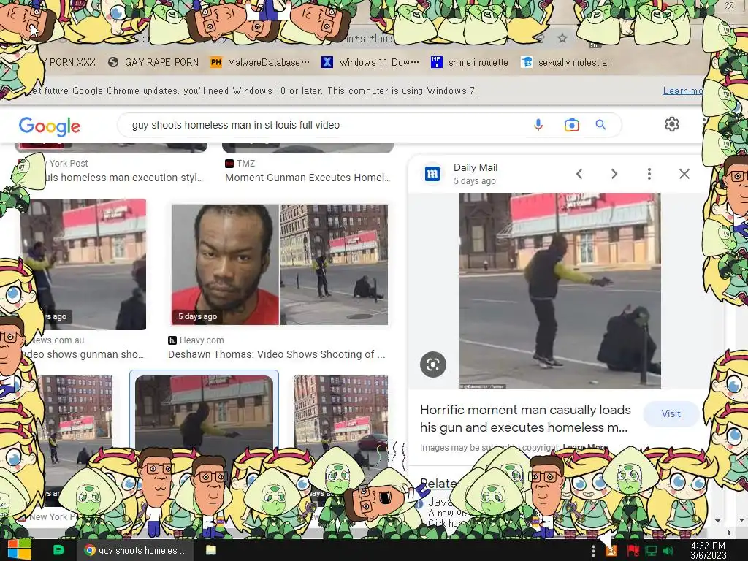The height and width of the screenshot is (561, 748).
Task: Open the taskbar clock showing 4:32 PM
Action: click(x=709, y=551)
